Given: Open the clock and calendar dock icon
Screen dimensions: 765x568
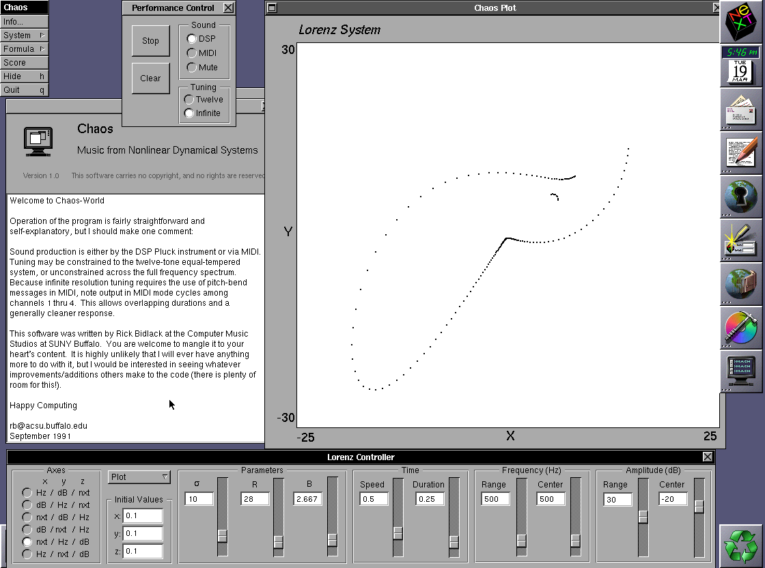Looking at the screenshot, I should [742, 66].
